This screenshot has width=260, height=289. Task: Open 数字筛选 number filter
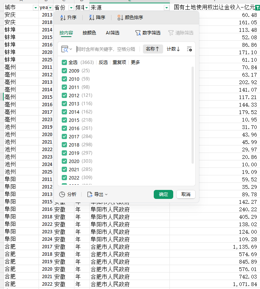point(148,33)
